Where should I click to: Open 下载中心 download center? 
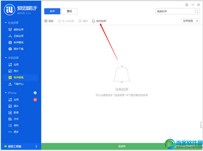pos(16,84)
